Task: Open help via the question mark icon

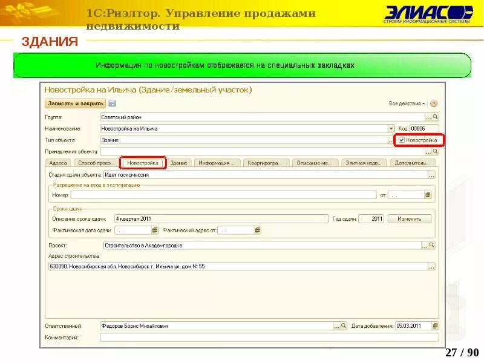Action: coord(434,103)
